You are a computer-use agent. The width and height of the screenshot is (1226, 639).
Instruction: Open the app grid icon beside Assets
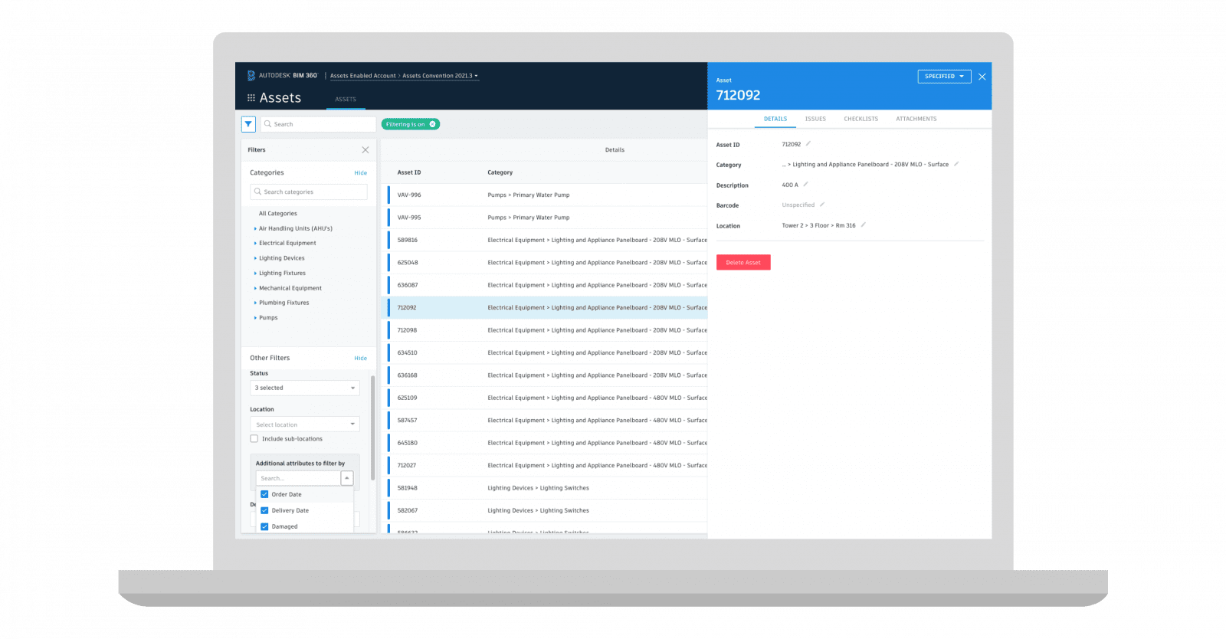251,98
